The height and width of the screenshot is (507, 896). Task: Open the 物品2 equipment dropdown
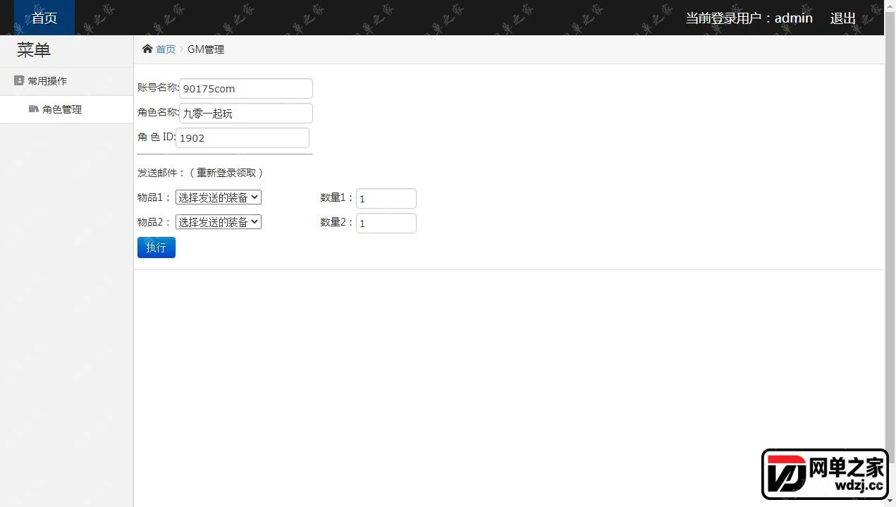(x=219, y=221)
